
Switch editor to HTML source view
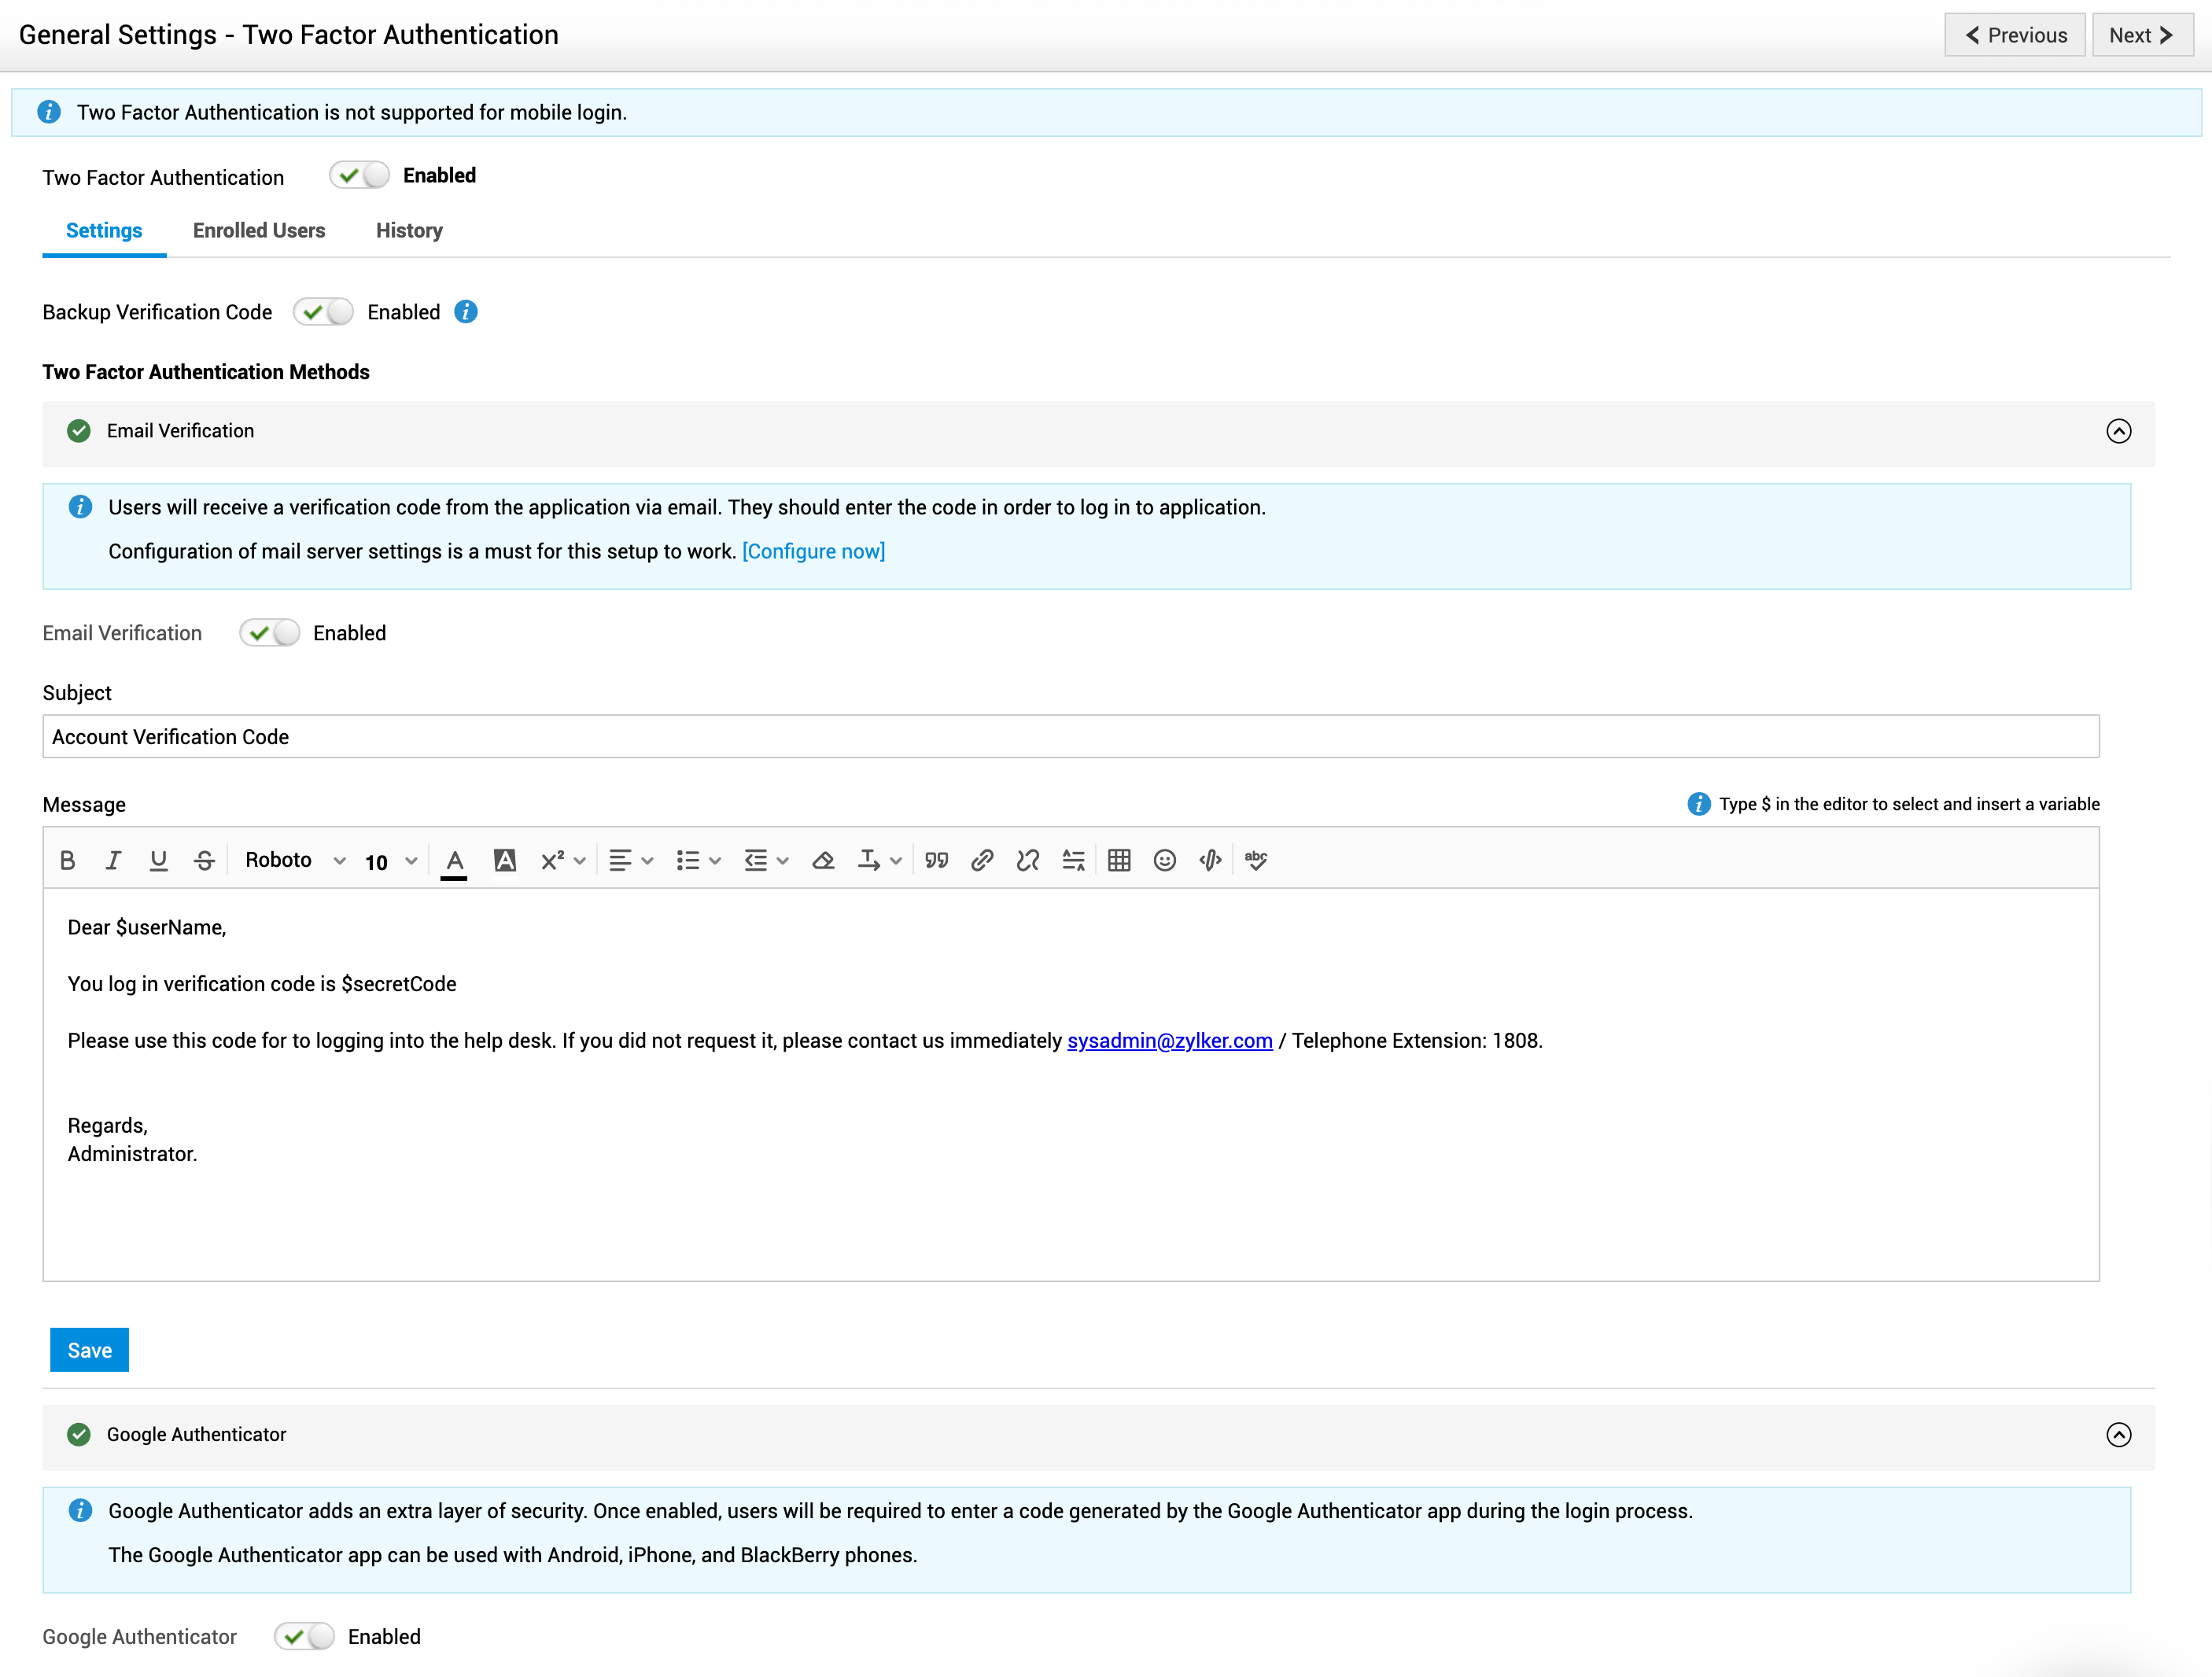tap(1210, 860)
